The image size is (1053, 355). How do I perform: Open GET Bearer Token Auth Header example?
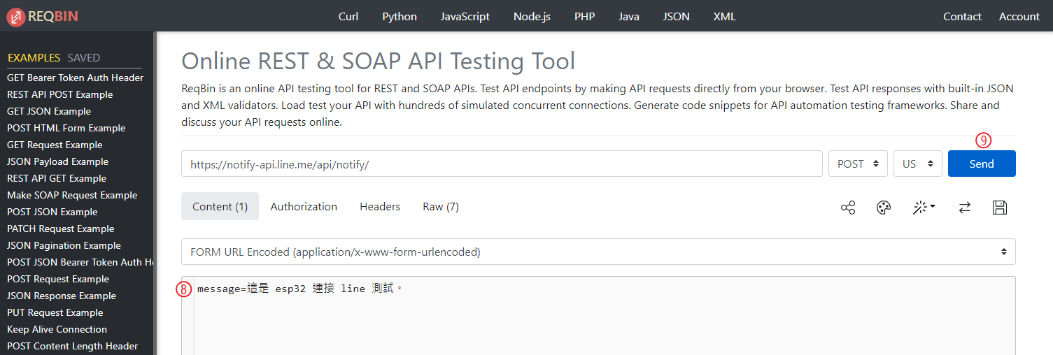click(x=76, y=78)
